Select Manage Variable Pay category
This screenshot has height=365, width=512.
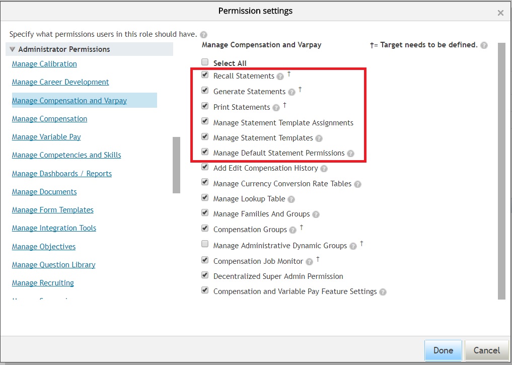(46, 137)
